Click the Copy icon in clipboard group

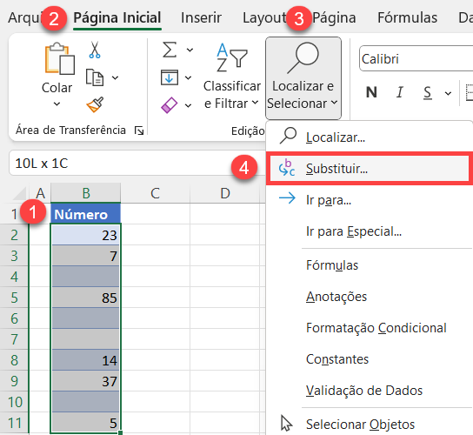pyautogui.click(x=95, y=77)
